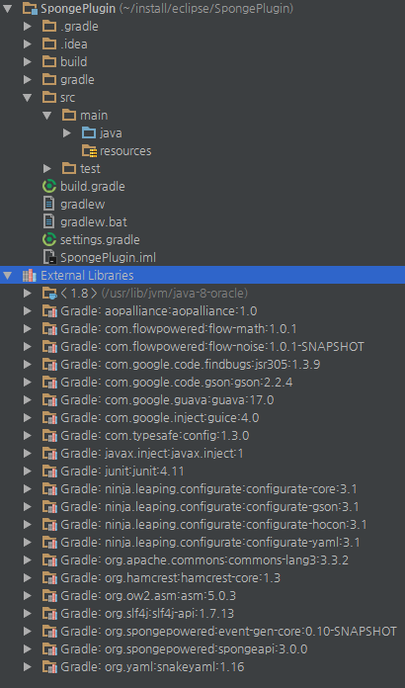Expand the slf4j-api library arrow
Image resolution: width=405 pixels, height=688 pixels.
click(28, 614)
